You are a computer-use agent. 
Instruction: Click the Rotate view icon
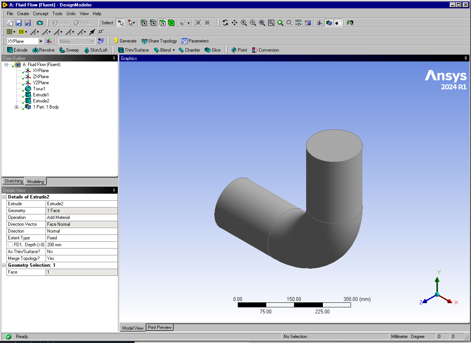pyautogui.click(x=225, y=23)
